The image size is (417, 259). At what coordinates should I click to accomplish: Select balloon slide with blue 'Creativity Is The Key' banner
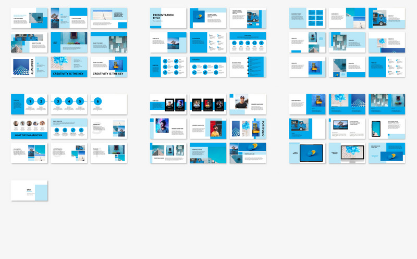point(69,67)
